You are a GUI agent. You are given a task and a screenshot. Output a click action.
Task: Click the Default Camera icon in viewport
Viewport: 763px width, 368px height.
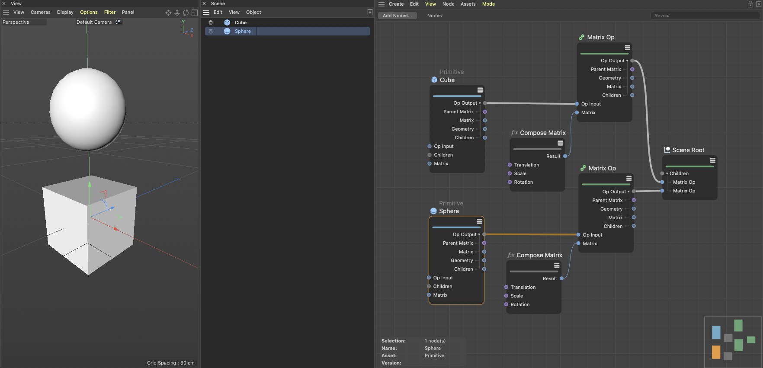pos(118,22)
